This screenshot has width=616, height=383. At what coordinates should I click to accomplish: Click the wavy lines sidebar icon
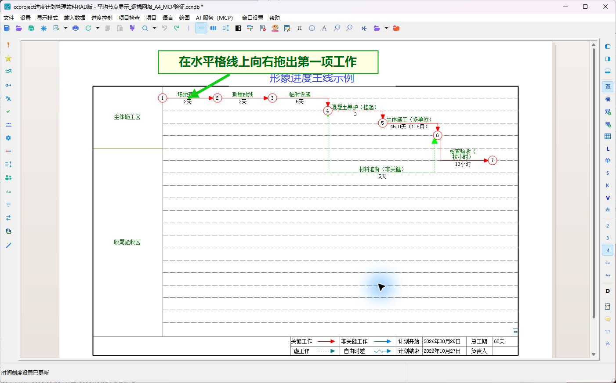pos(8,71)
